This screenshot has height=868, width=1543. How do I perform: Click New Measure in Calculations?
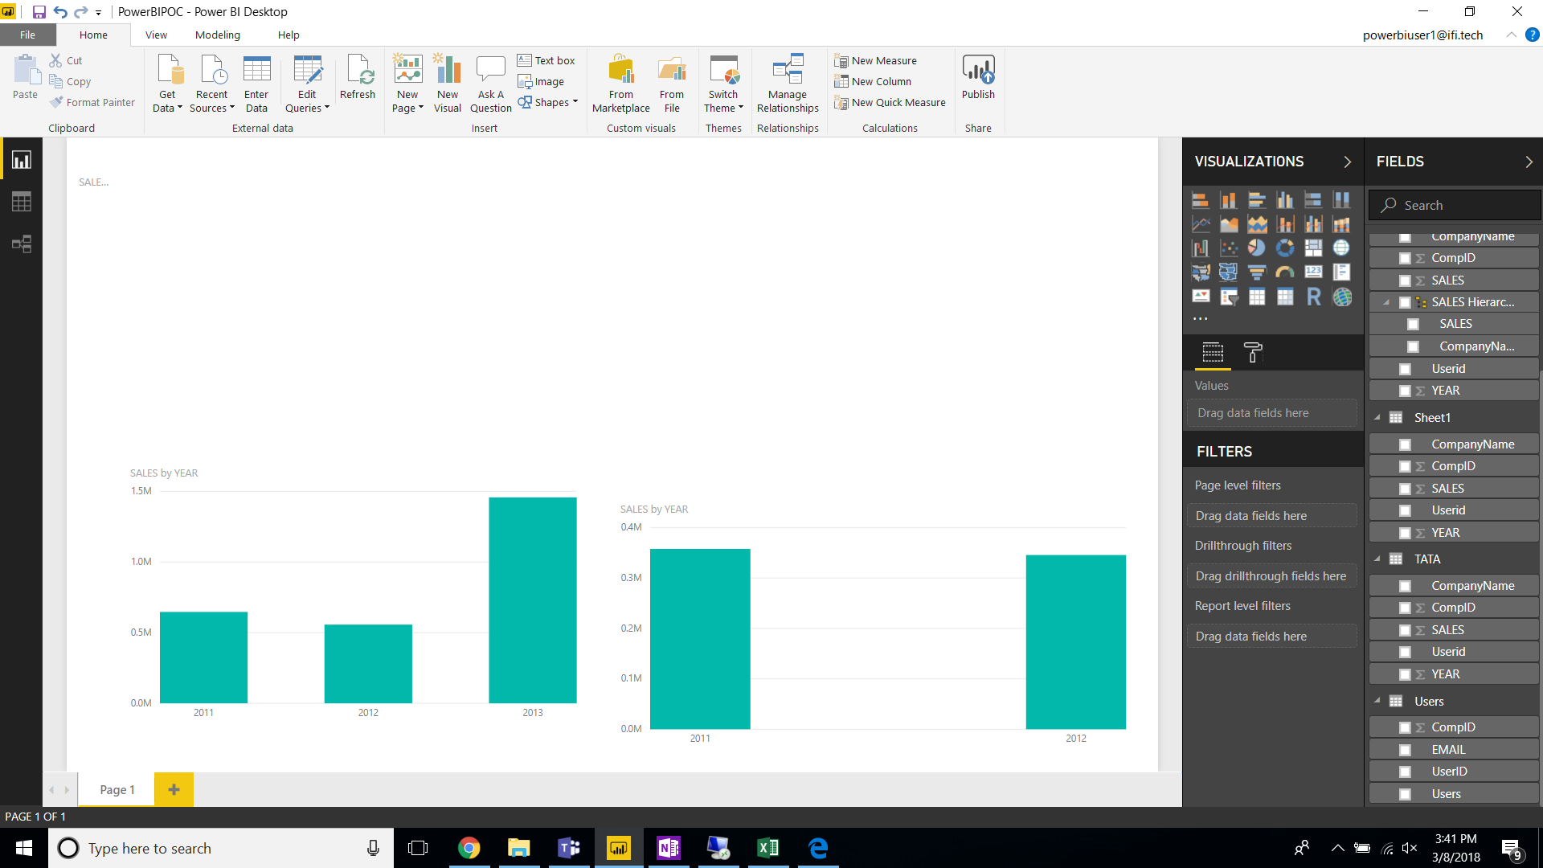coord(875,61)
